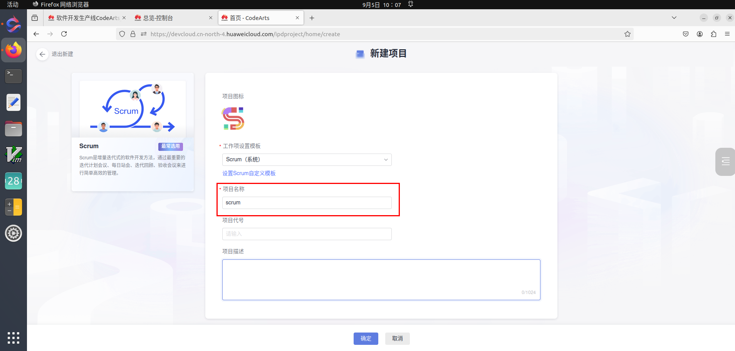Select the Scrum template card illustration
The height and width of the screenshot is (351, 735).
click(x=133, y=109)
